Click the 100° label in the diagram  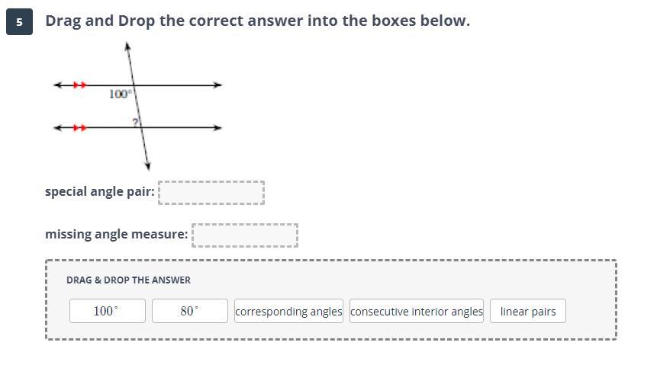(x=120, y=94)
